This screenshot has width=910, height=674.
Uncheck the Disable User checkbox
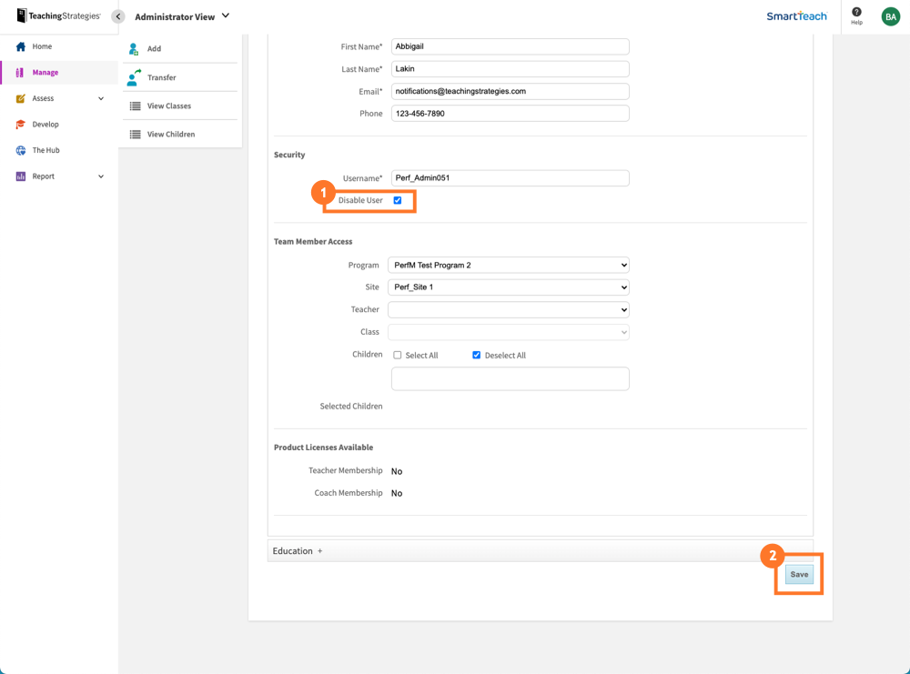(397, 200)
